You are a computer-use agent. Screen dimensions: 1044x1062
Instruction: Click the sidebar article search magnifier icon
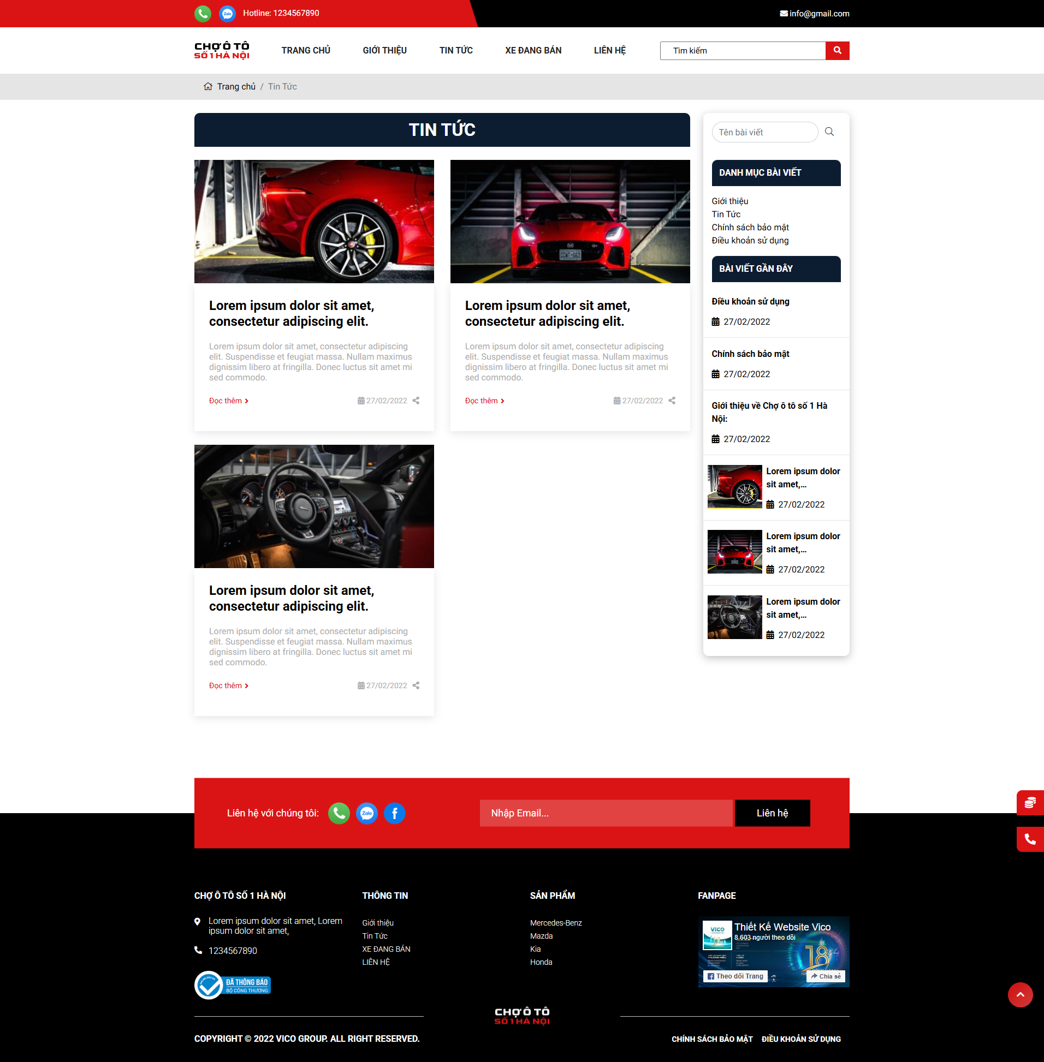point(829,132)
